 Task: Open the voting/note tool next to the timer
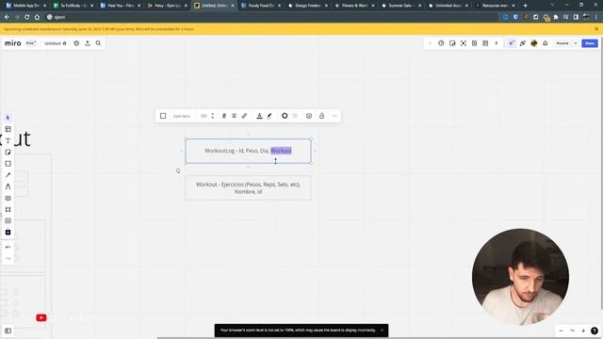452,43
